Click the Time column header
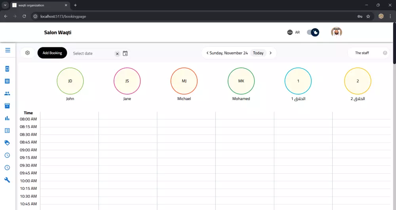The width and height of the screenshot is (396, 210). 28,113
